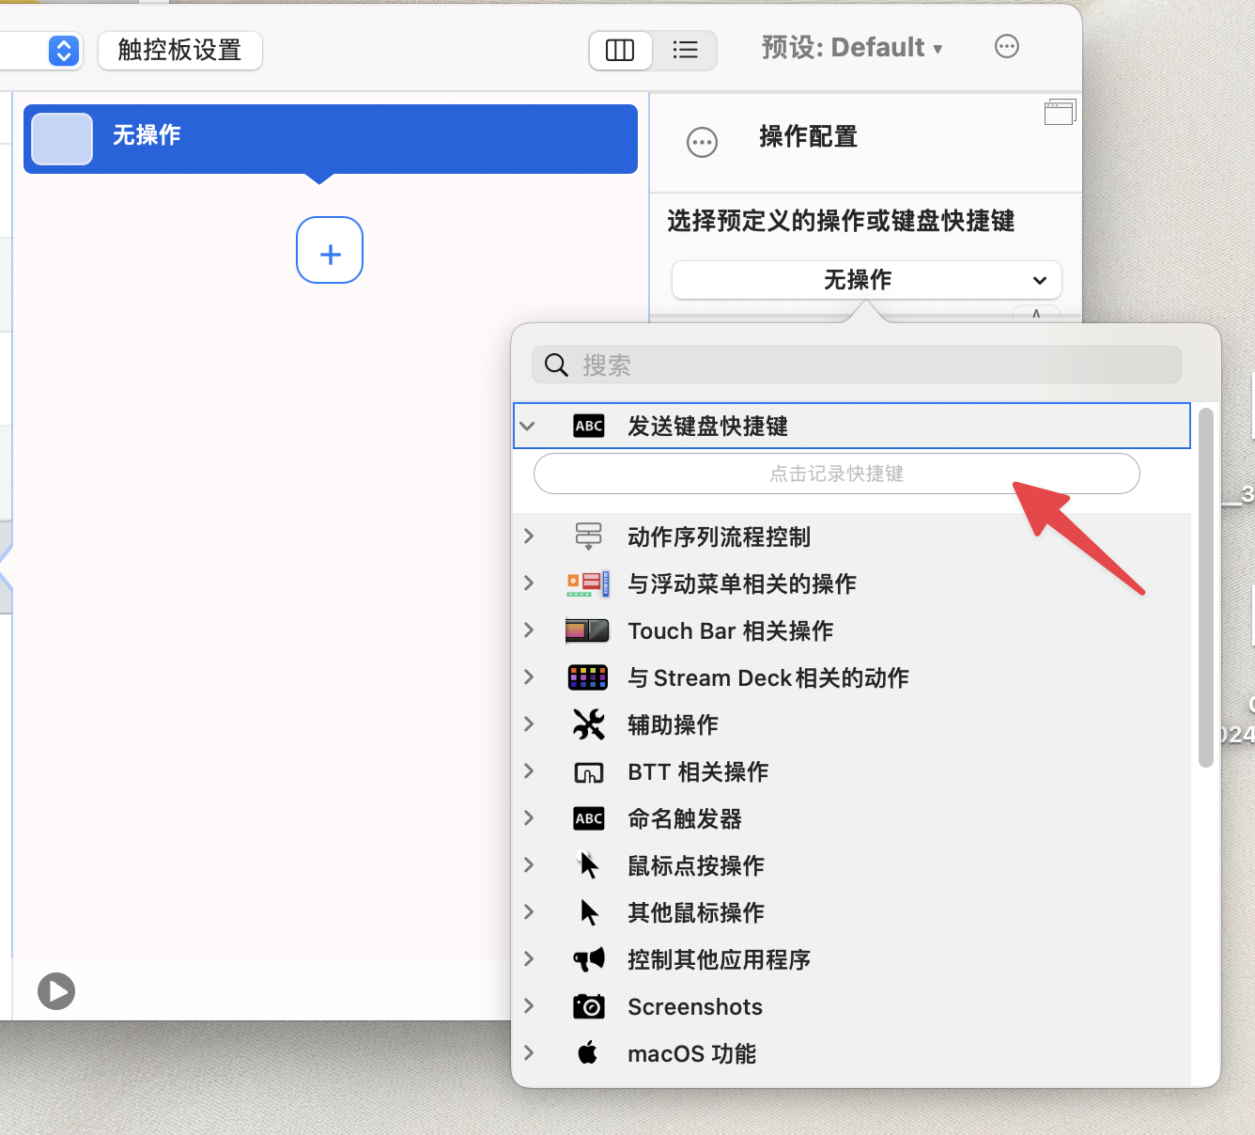Viewport: 1255px width, 1135px height.
Task: Click the 触控板设置 button
Action: (x=179, y=50)
